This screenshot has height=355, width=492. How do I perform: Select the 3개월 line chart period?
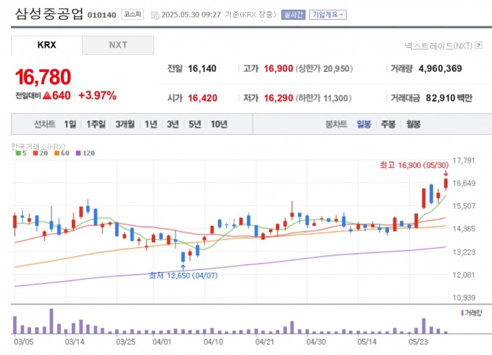(125, 125)
